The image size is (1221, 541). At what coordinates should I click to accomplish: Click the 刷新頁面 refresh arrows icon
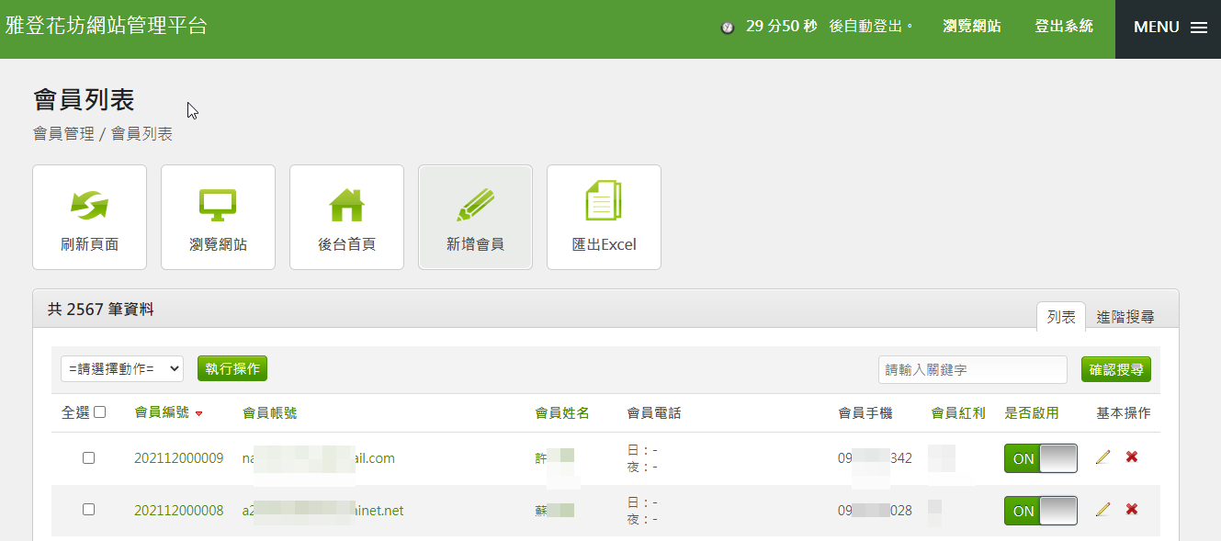pos(89,206)
